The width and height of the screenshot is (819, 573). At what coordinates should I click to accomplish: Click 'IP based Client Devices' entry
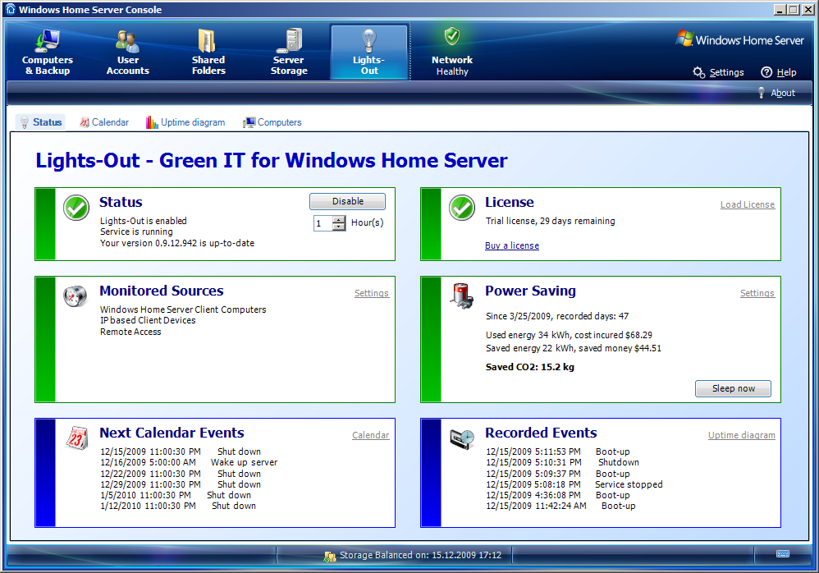click(x=148, y=320)
